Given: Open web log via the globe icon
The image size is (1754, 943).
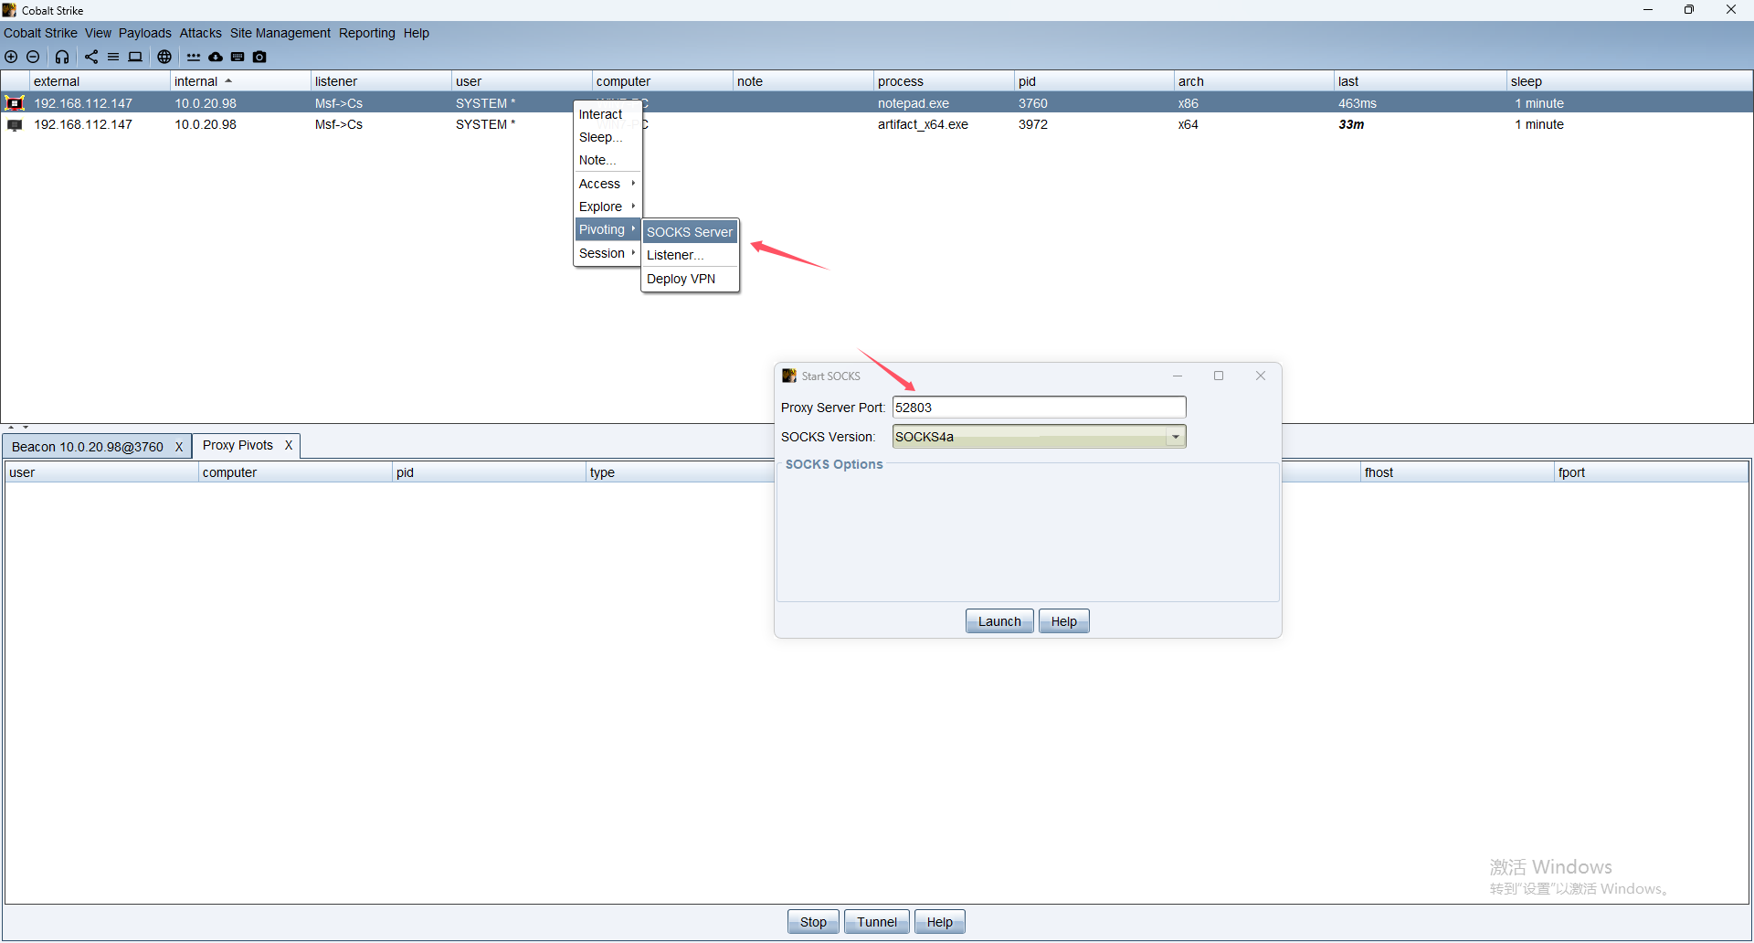Looking at the screenshot, I should click(x=164, y=57).
